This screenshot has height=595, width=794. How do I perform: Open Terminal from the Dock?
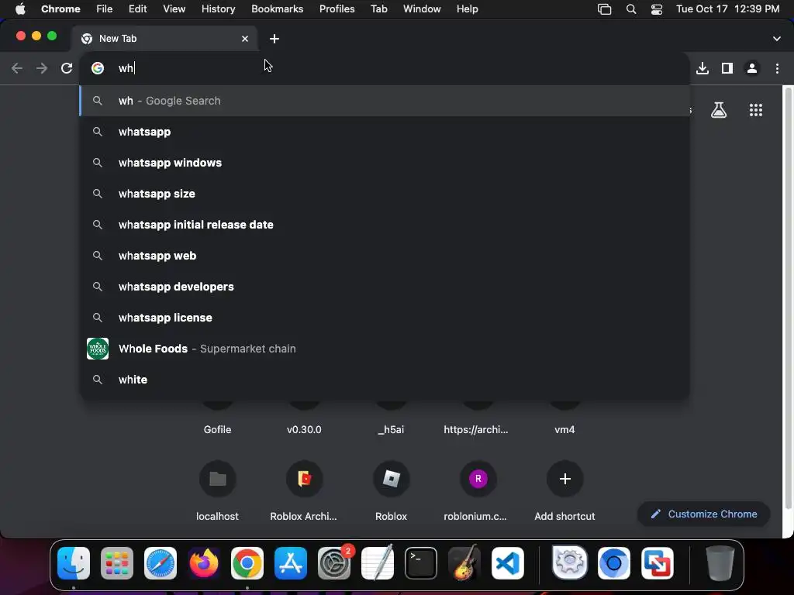pos(421,562)
